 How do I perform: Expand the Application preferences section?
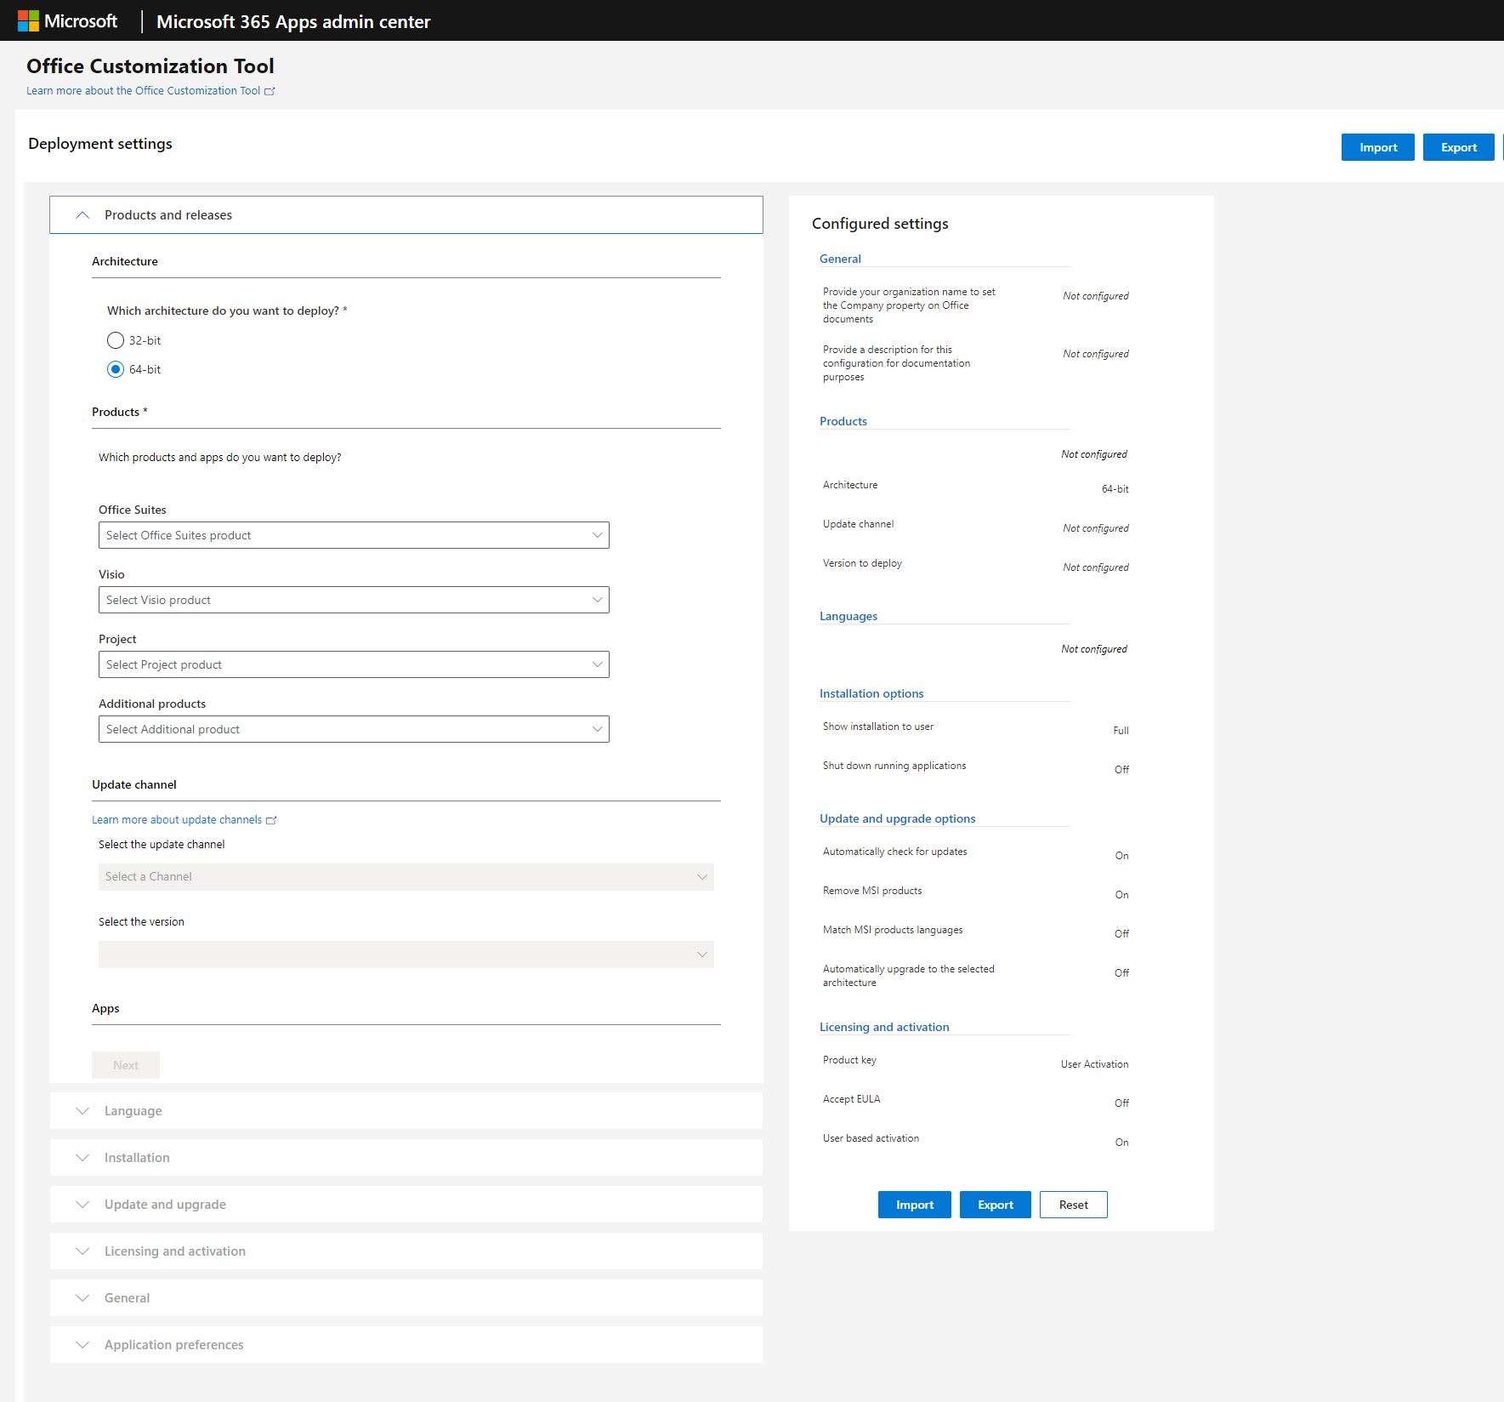pyautogui.click(x=406, y=1345)
